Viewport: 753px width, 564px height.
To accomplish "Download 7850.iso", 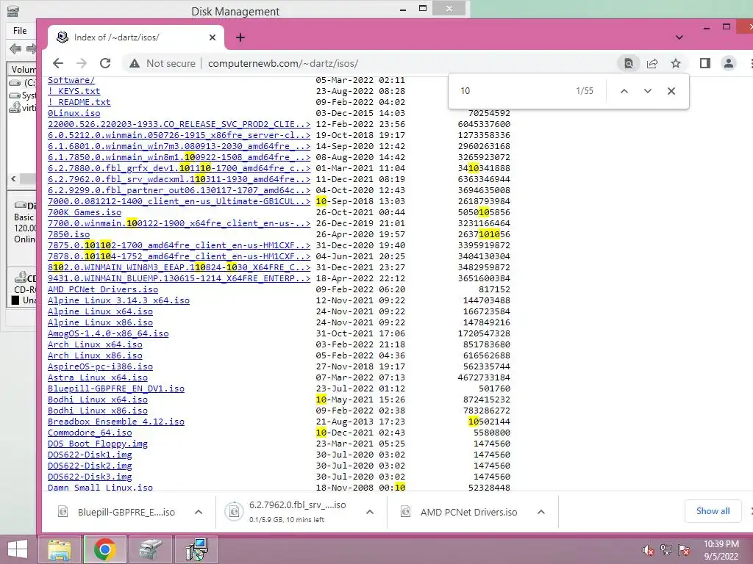I will (68, 234).
